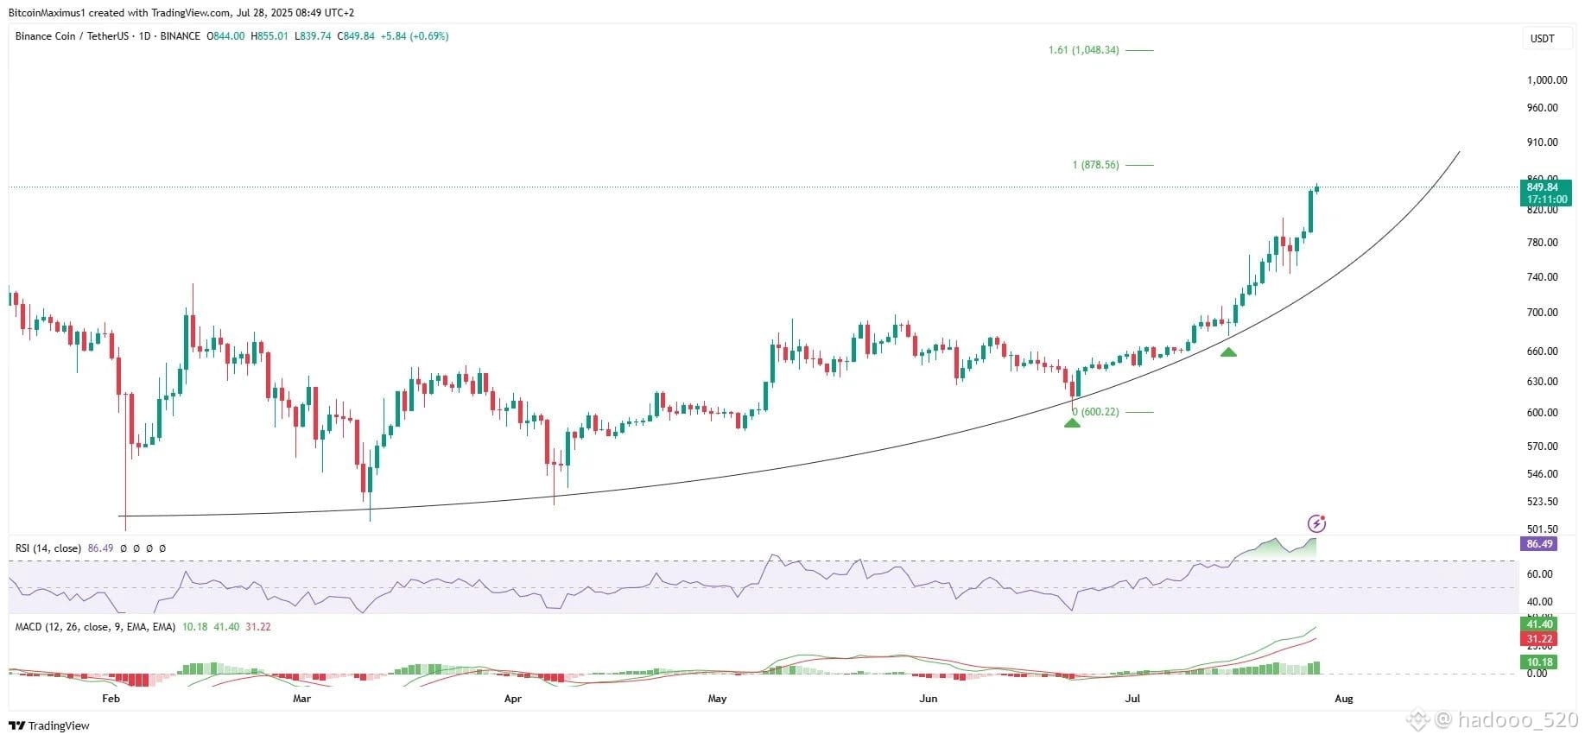
Task: Click the Apr label on time axis
Action: (513, 699)
